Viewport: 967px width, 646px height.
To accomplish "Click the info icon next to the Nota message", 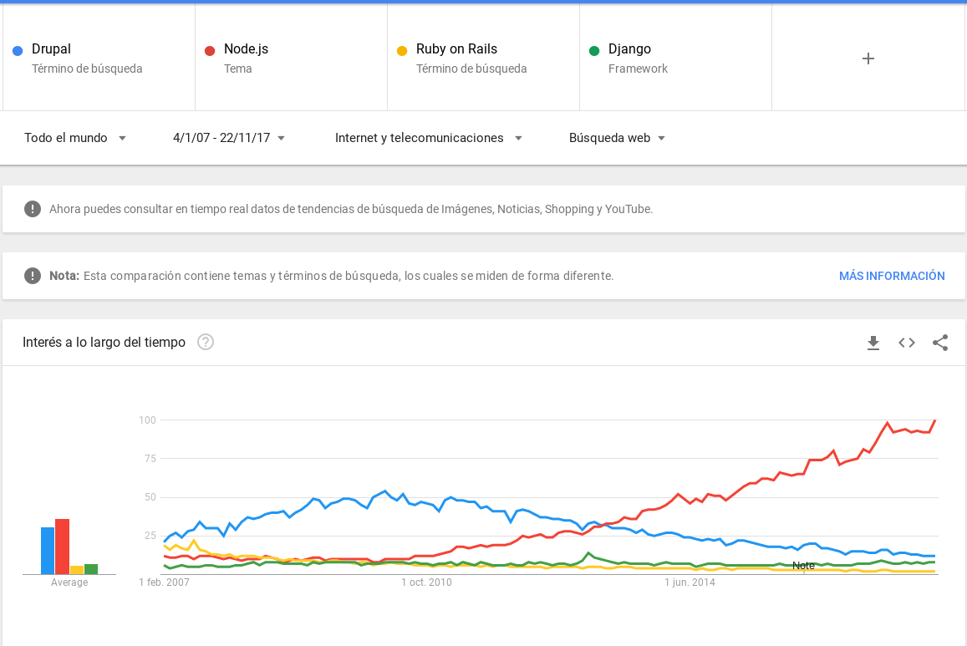I will coord(32,275).
